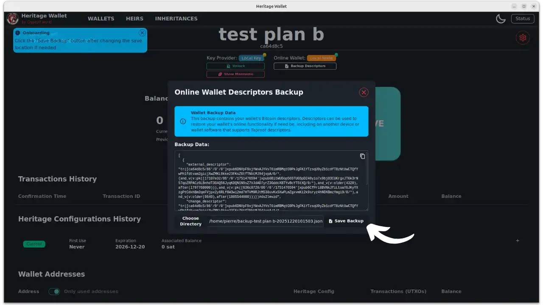Click the info icon in Wallet Backup Data
Image resolution: width=543 pixels, height=305 pixels.
pos(183,121)
